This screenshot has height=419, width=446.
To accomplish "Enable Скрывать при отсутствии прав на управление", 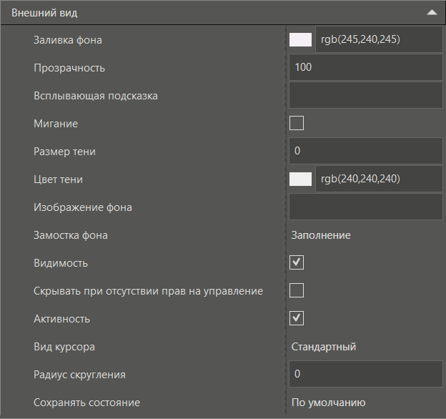I will [297, 291].
